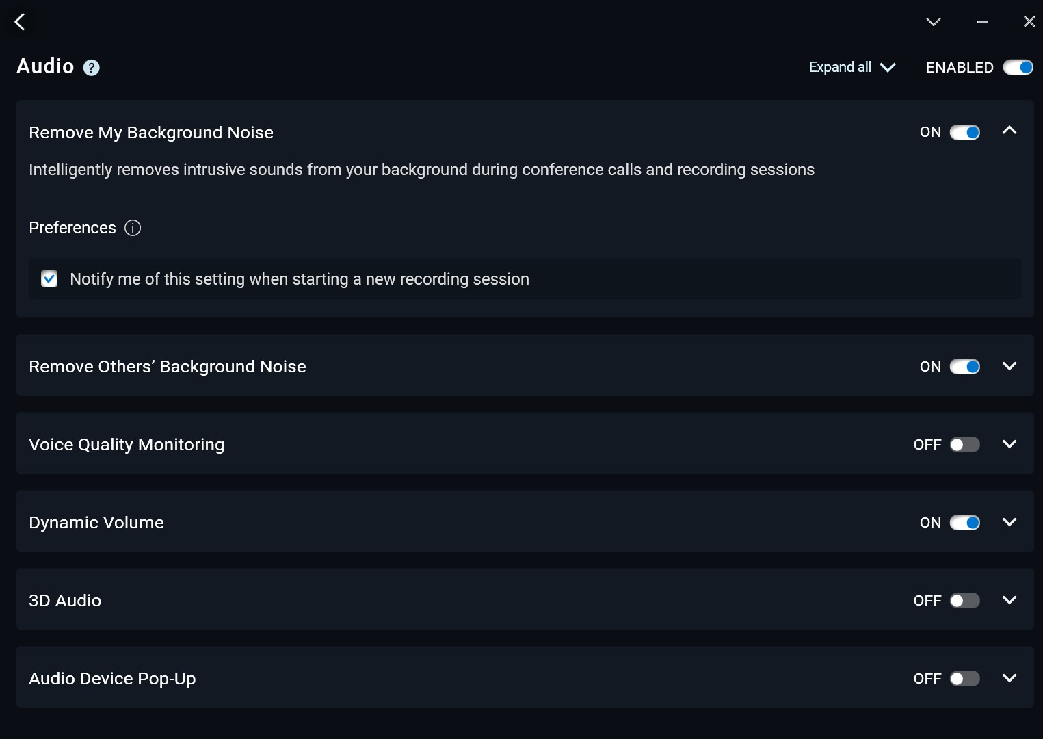
Task: Disable the Dynamic Volume toggle
Action: tap(964, 523)
